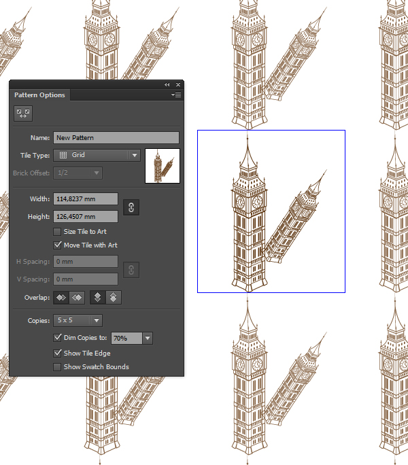Viewport: 408px width, 465px height.
Task: Uncheck Move Tile with Art
Action: click(x=57, y=245)
